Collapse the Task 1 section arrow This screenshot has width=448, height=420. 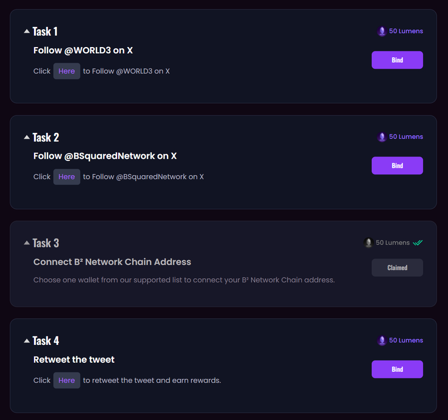click(x=27, y=31)
